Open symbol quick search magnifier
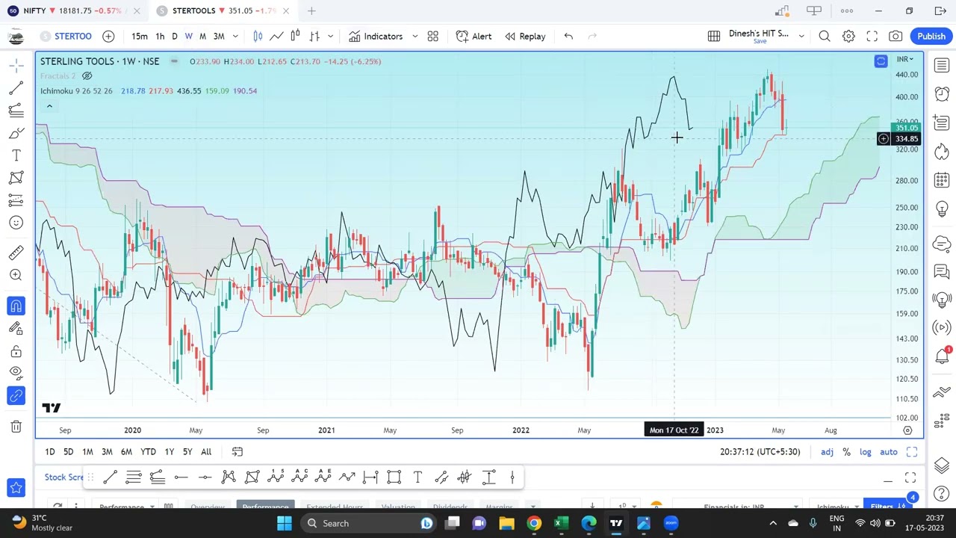This screenshot has height=538, width=956. pyautogui.click(x=825, y=36)
